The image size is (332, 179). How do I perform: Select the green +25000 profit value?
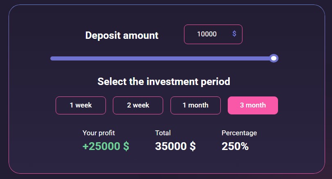click(x=101, y=146)
